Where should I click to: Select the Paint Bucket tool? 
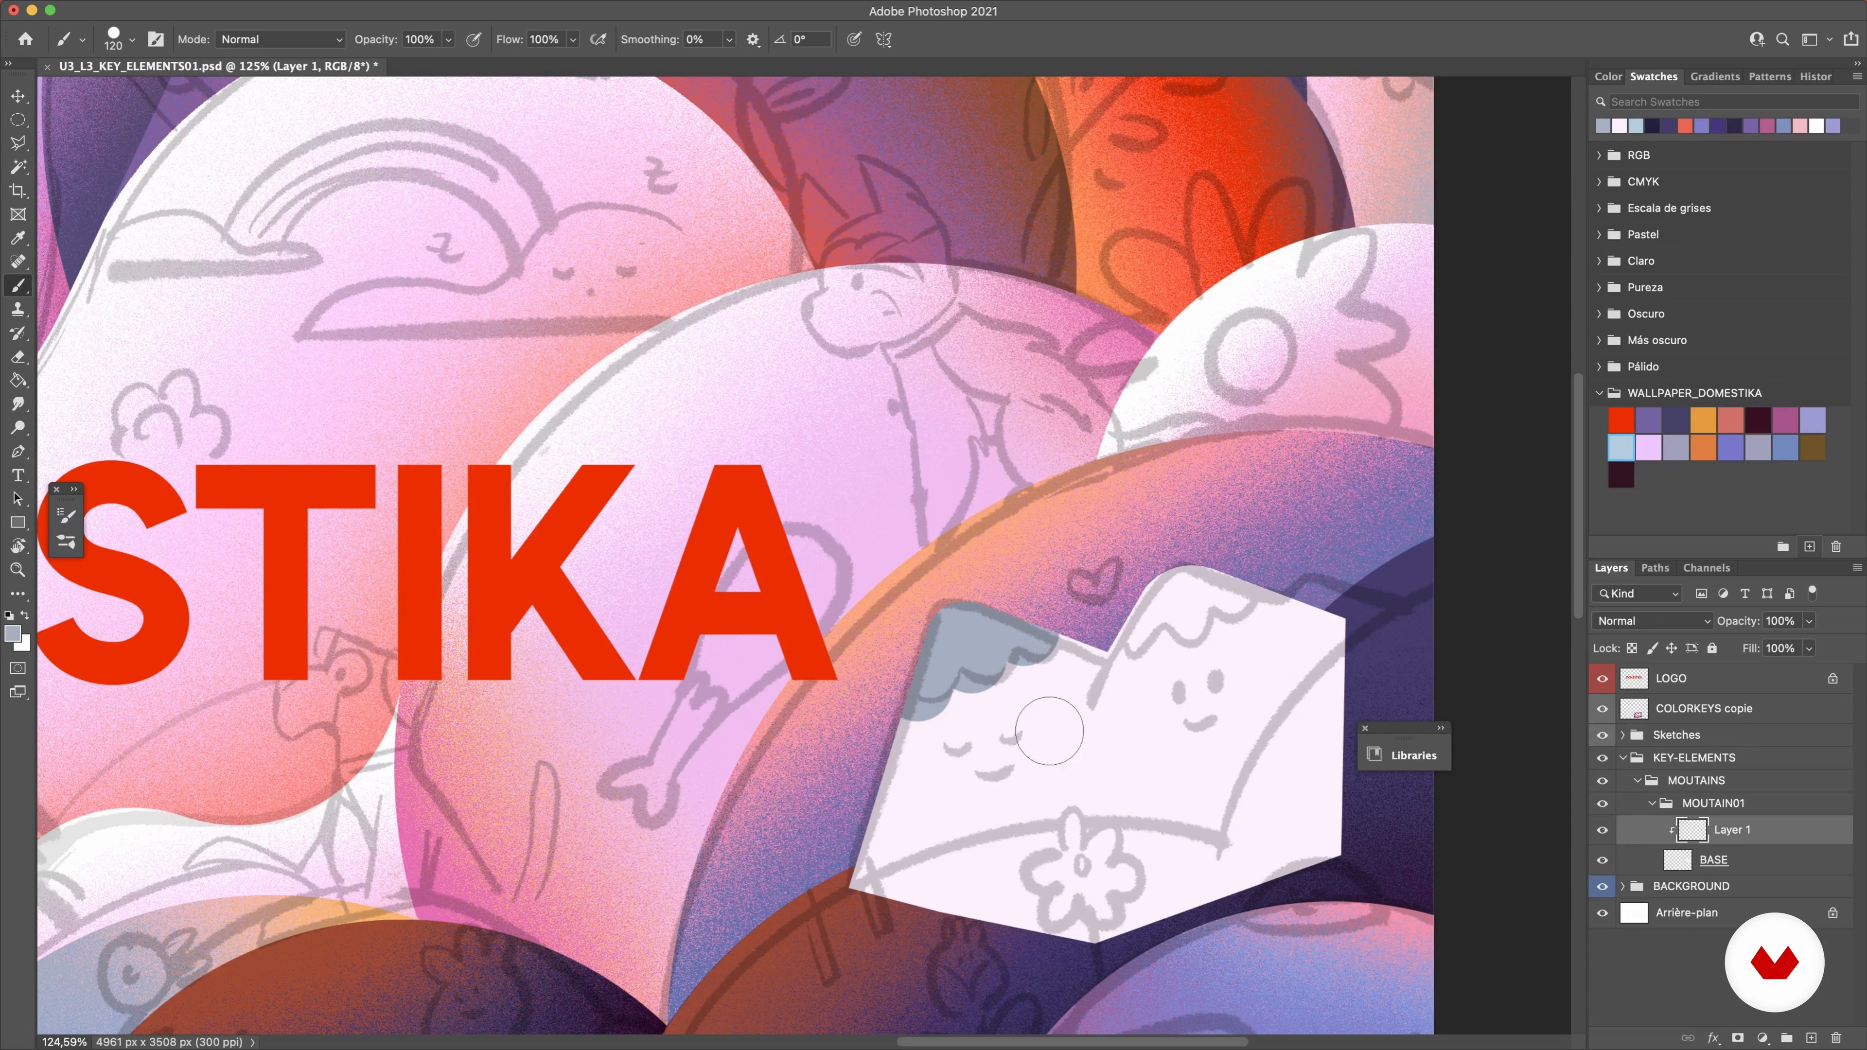click(18, 381)
